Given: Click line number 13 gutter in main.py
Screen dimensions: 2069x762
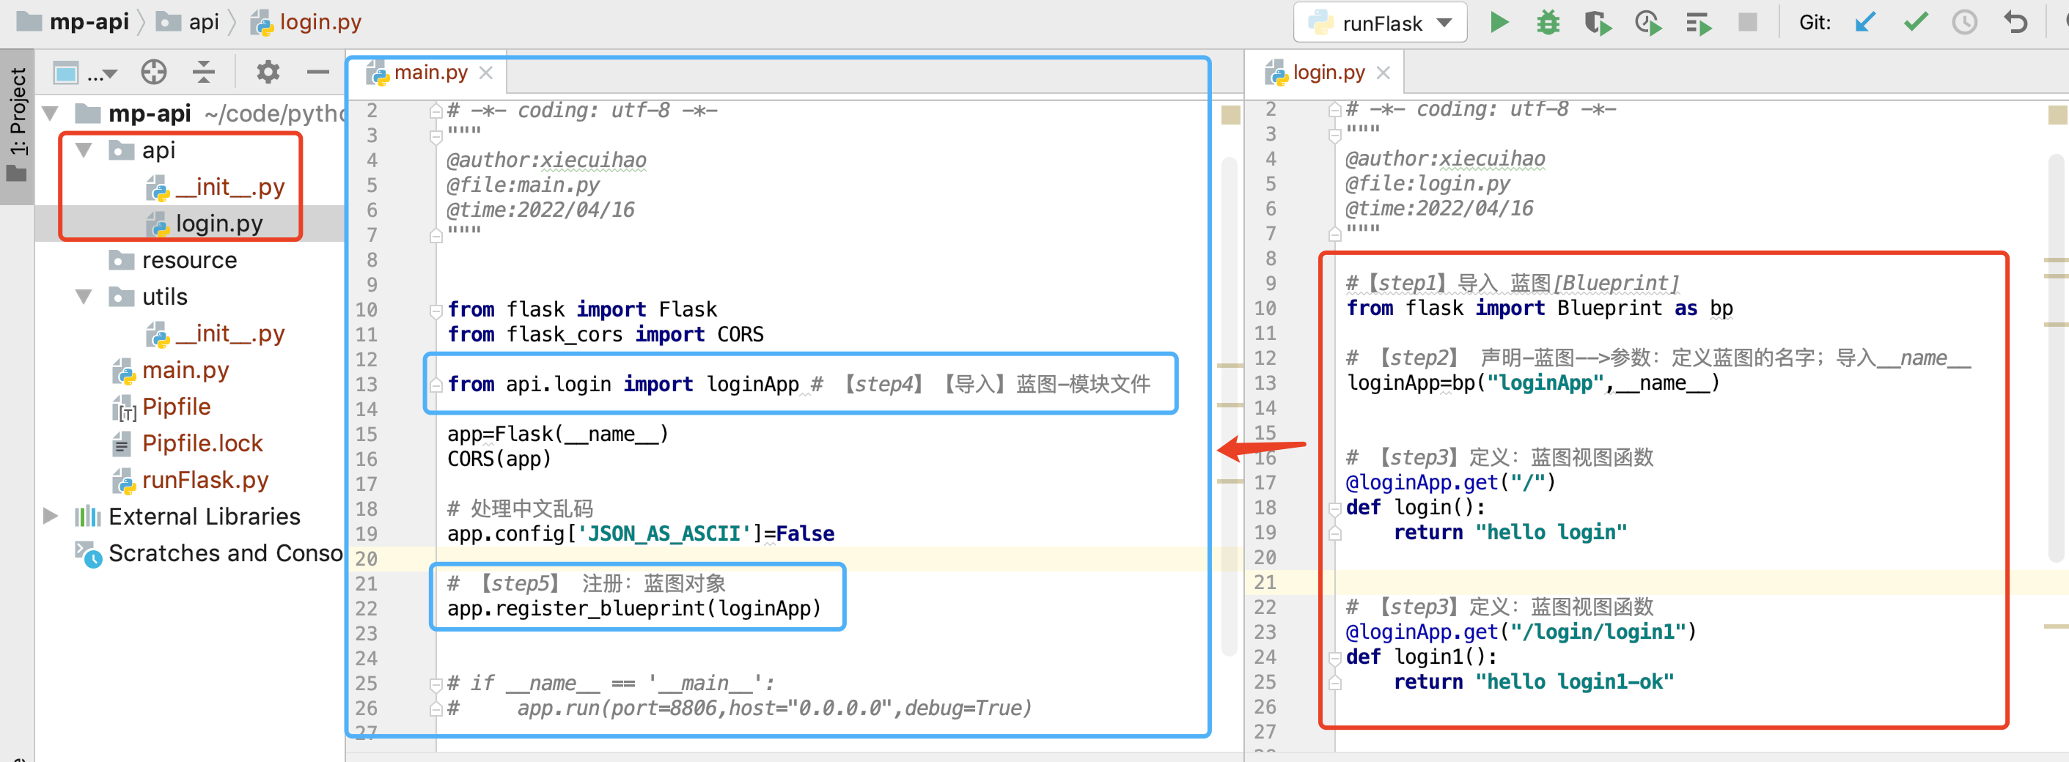Looking at the screenshot, I should point(367,385).
